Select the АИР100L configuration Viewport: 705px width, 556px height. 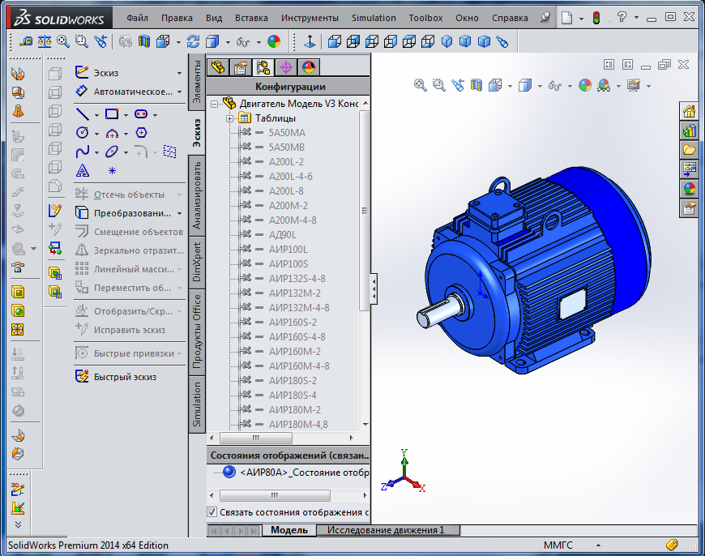coord(288,249)
